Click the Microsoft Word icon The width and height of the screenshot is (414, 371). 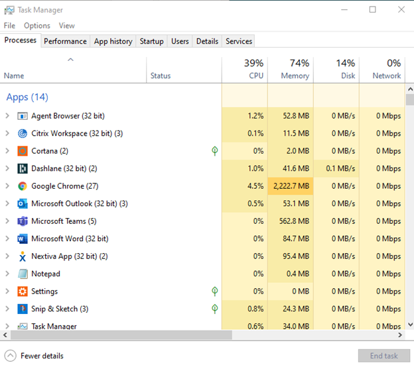23,239
